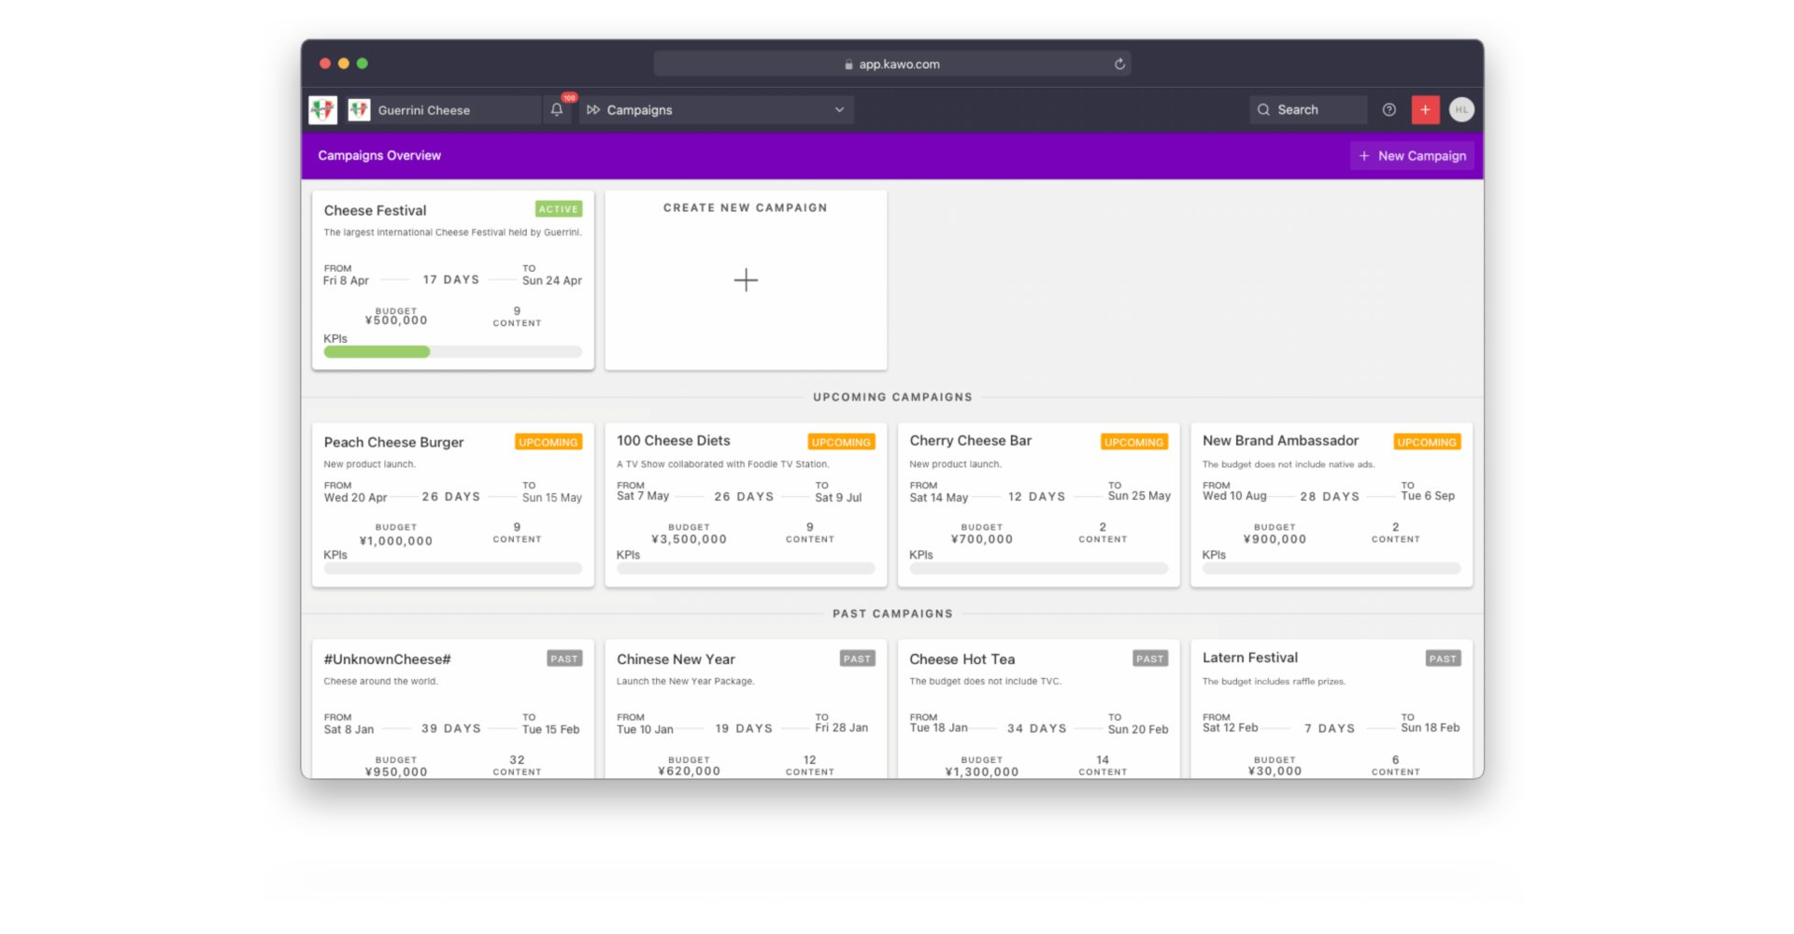Click the Campaigns Overview heading
This screenshot has width=1794, height=934.
click(x=379, y=156)
